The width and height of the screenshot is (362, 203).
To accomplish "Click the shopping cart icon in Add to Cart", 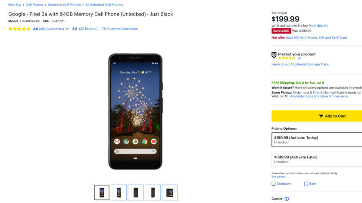I will tap(321, 116).
